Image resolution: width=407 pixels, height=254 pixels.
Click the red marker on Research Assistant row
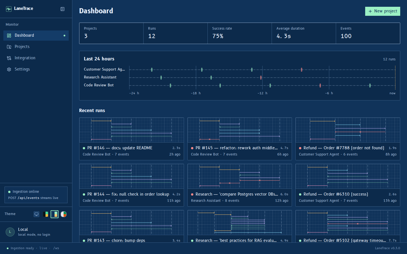tap(261, 78)
